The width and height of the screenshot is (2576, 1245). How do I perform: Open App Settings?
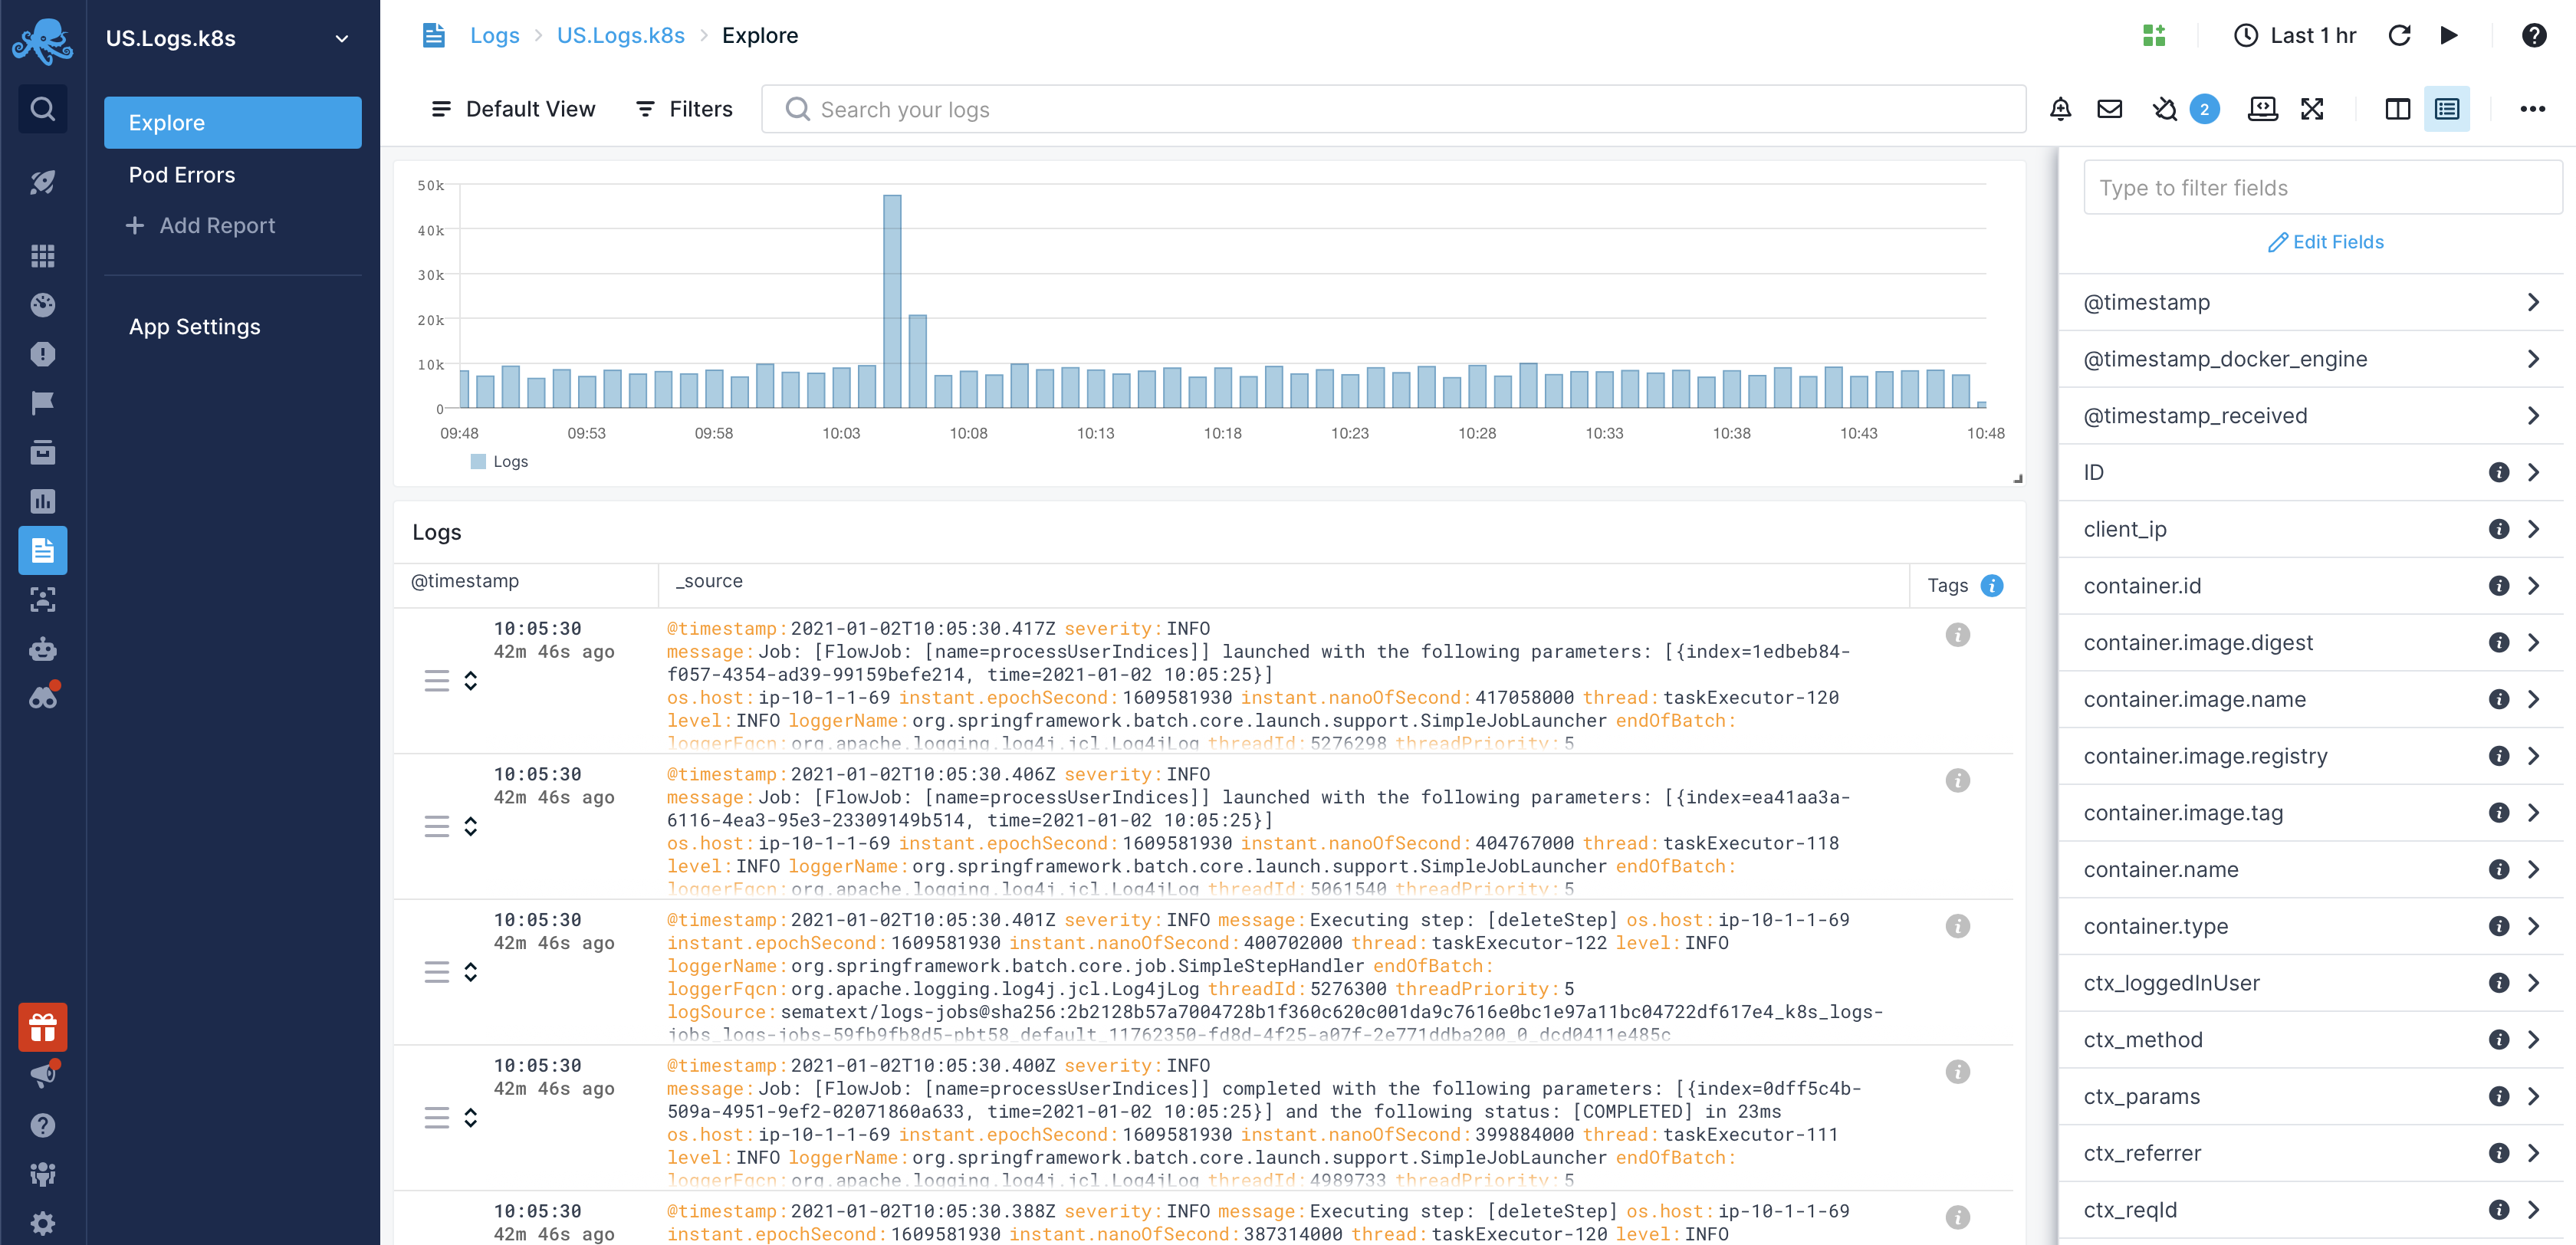pos(194,327)
